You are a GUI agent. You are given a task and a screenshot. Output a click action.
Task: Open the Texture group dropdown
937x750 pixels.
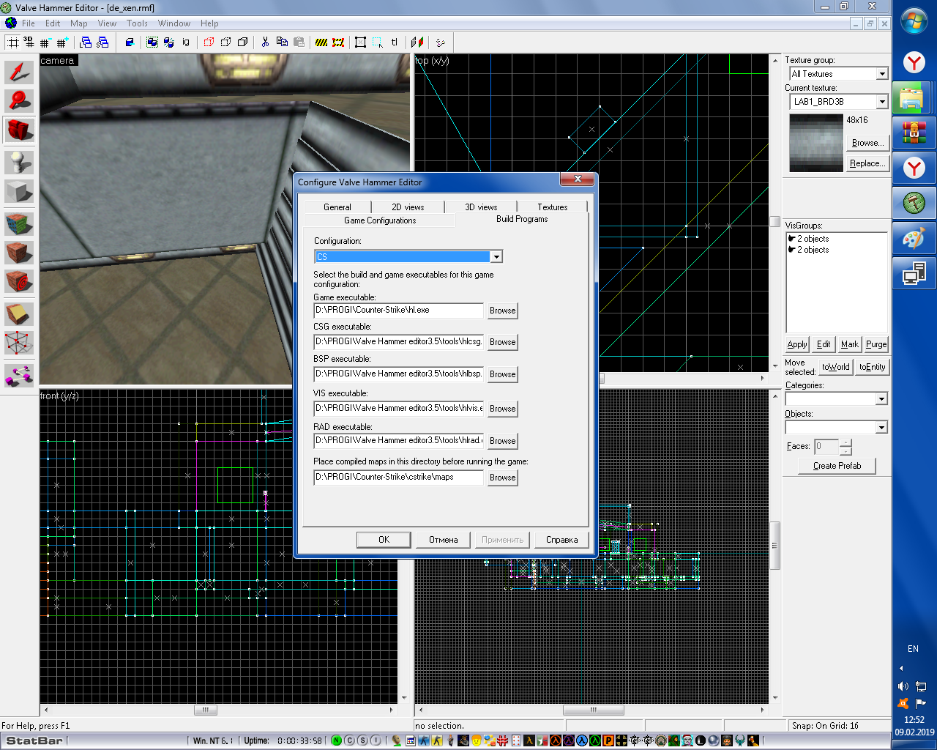(x=882, y=74)
